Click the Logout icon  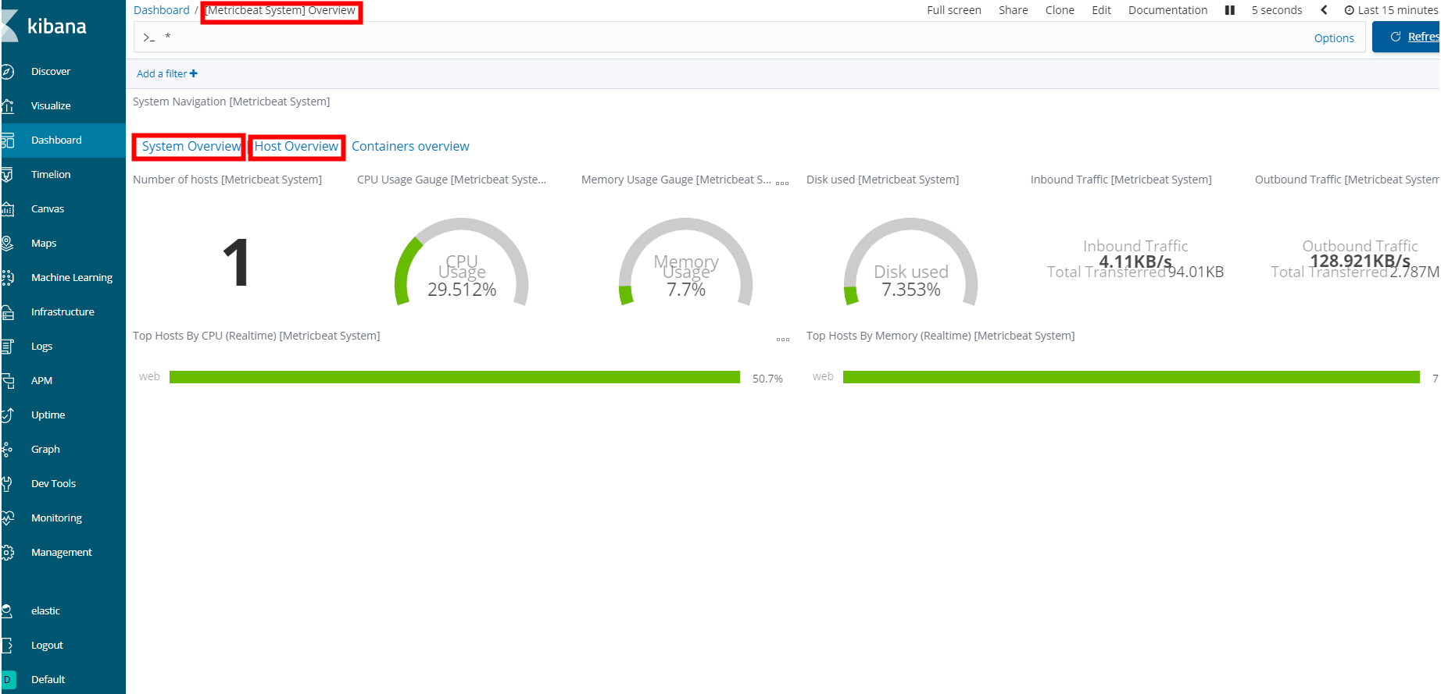coord(7,646)
